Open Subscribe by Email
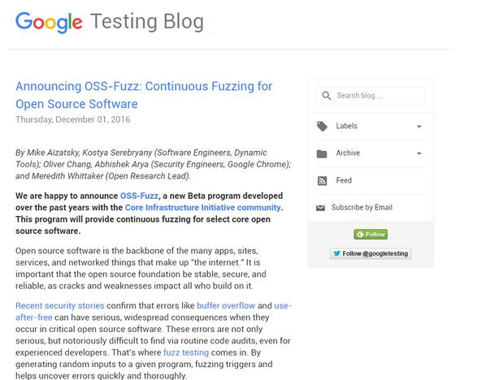The width and height of the screenshot is (499, 380). tap(362, 207)
